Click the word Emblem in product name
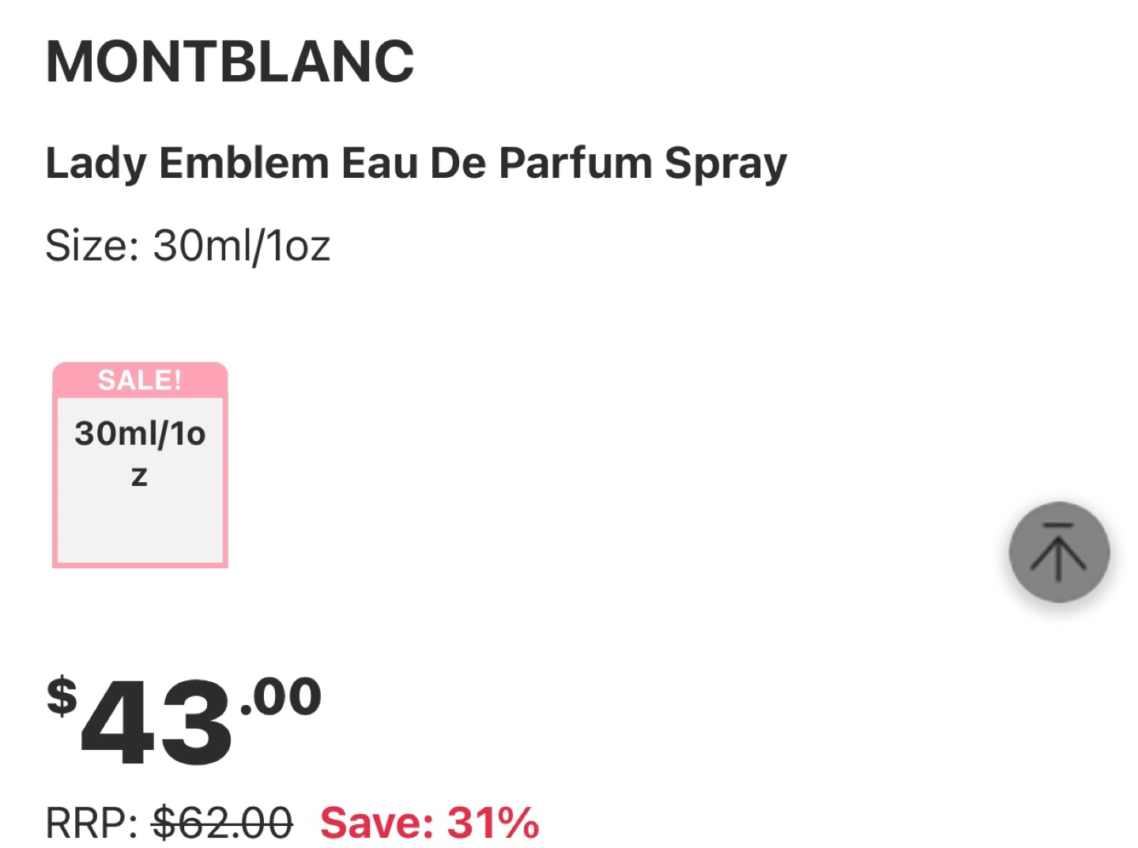This screenshot has height=848, width=1138. [x=243, y=163]
